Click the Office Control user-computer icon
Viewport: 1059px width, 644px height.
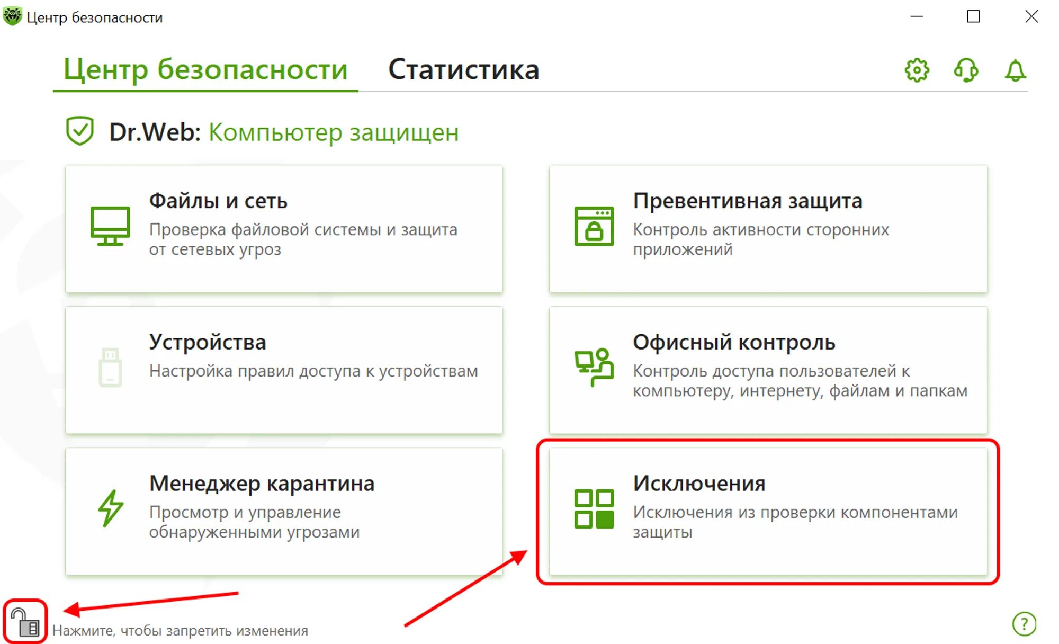coord(594,367)
